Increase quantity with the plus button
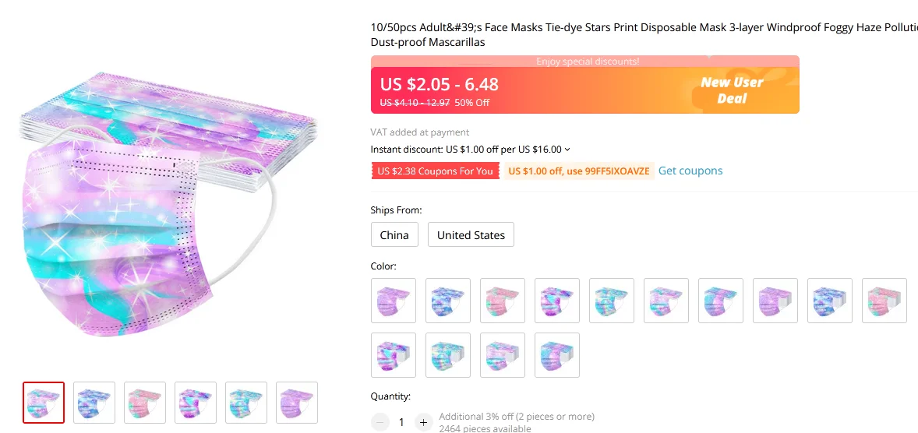 pos(423,422)
